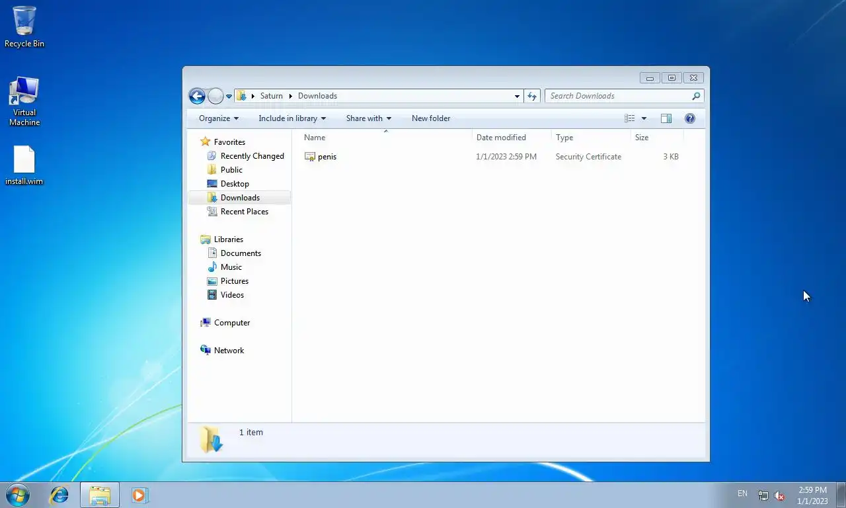846x508 pixels.
Task: Click the Security Certificate type cell
Action: 588,157
